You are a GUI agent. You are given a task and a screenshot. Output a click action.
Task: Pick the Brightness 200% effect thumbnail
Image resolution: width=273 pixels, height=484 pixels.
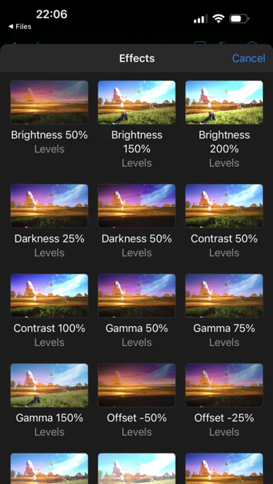click(224, 103)
